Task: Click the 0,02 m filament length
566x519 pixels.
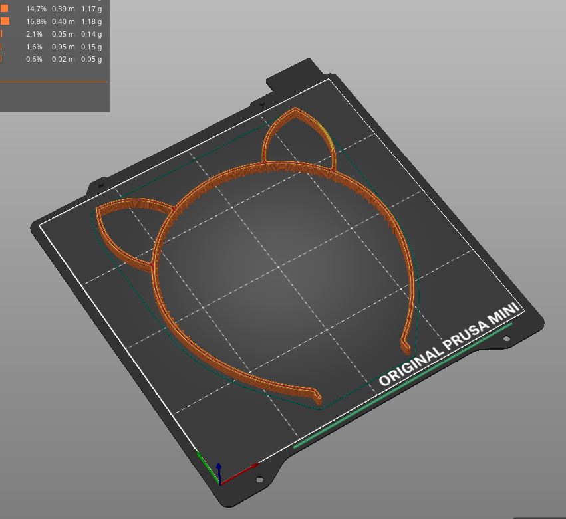Action: (64, 59)
